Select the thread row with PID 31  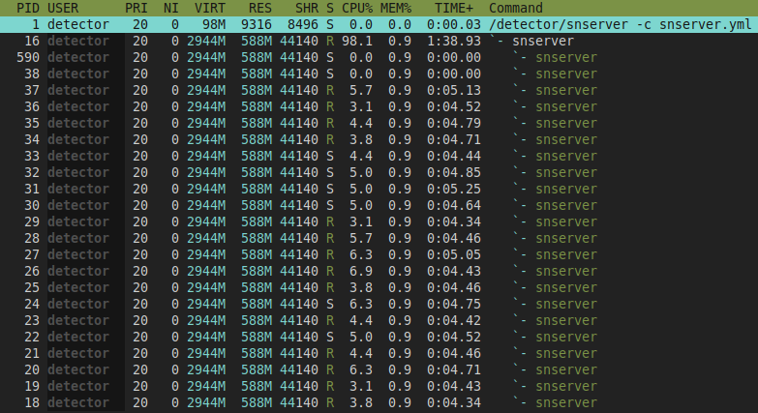(379, 189)
